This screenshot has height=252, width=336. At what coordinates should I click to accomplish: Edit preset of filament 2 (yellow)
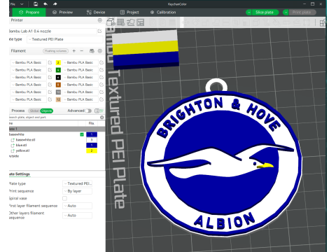pos(101,62)
